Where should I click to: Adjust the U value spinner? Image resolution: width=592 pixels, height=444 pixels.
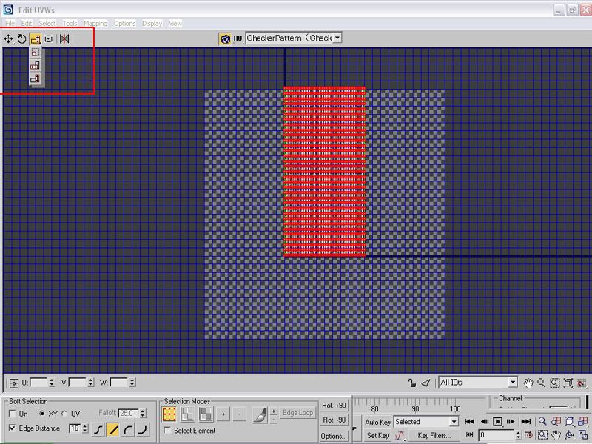(52, 383)
